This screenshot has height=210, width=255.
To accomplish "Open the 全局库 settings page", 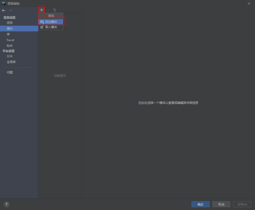I will [11, 62].
